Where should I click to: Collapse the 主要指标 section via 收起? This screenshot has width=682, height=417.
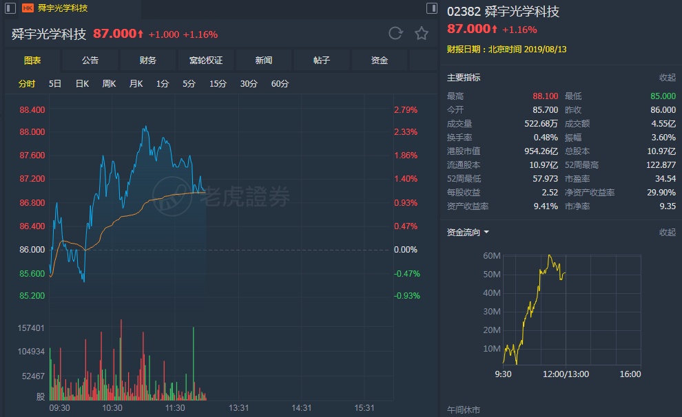point(668,78)
